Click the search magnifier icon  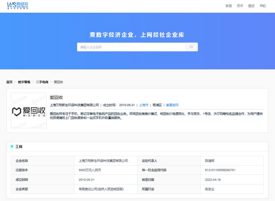pos(191,47)
